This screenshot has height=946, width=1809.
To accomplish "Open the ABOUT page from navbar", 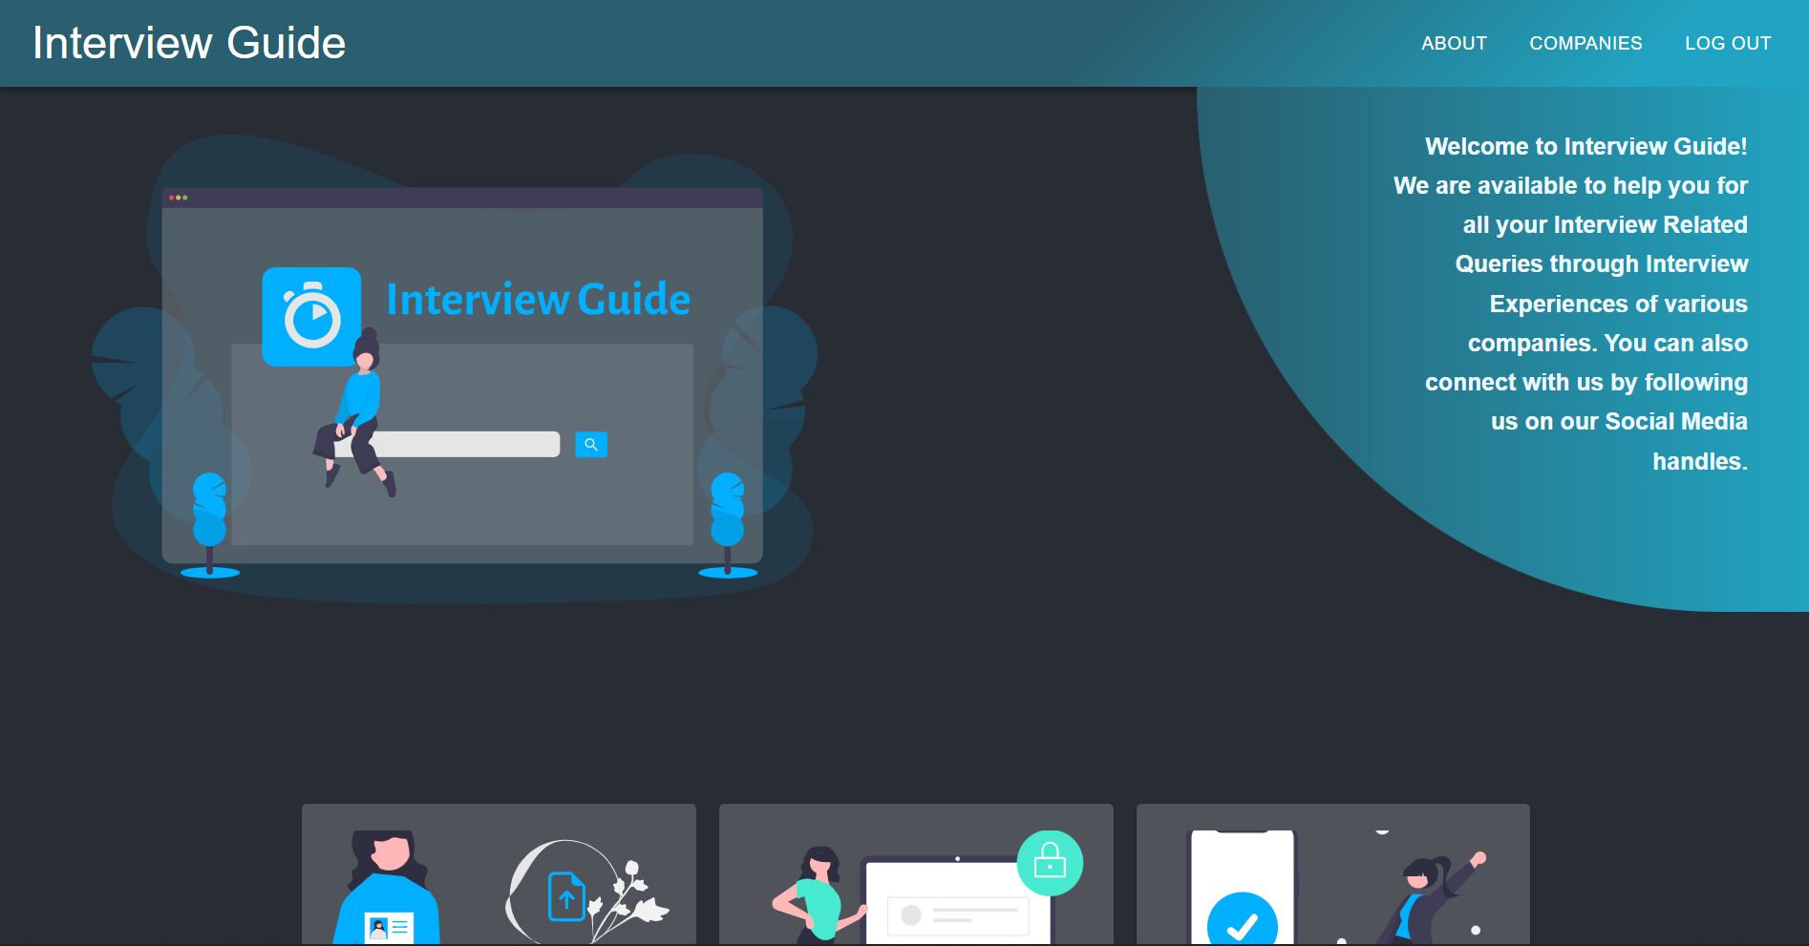I will point(1454,43).
